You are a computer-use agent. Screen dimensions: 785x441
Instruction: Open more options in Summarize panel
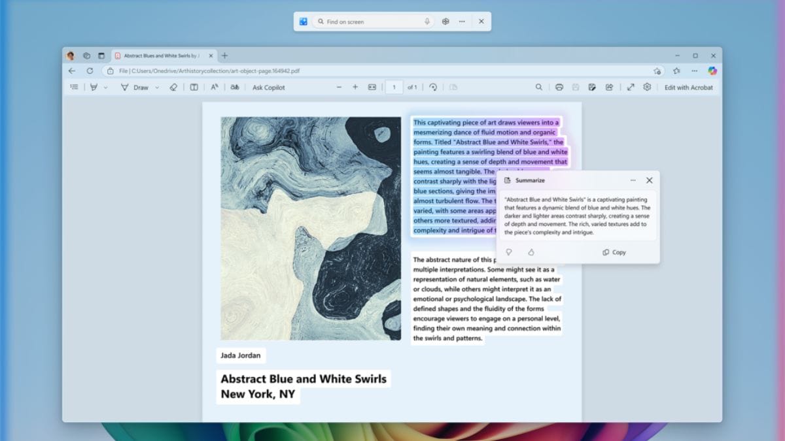pos(633,180)
